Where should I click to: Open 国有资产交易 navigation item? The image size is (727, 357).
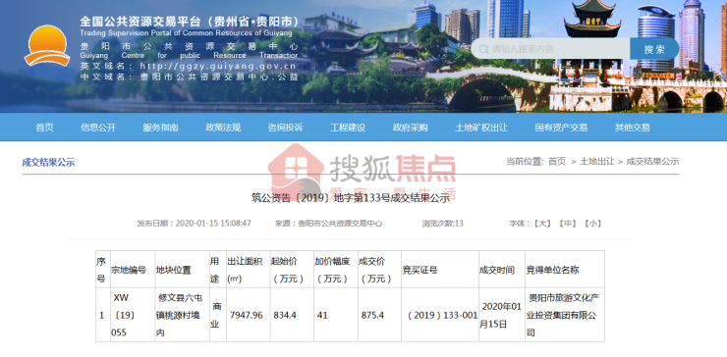point(561,127)
